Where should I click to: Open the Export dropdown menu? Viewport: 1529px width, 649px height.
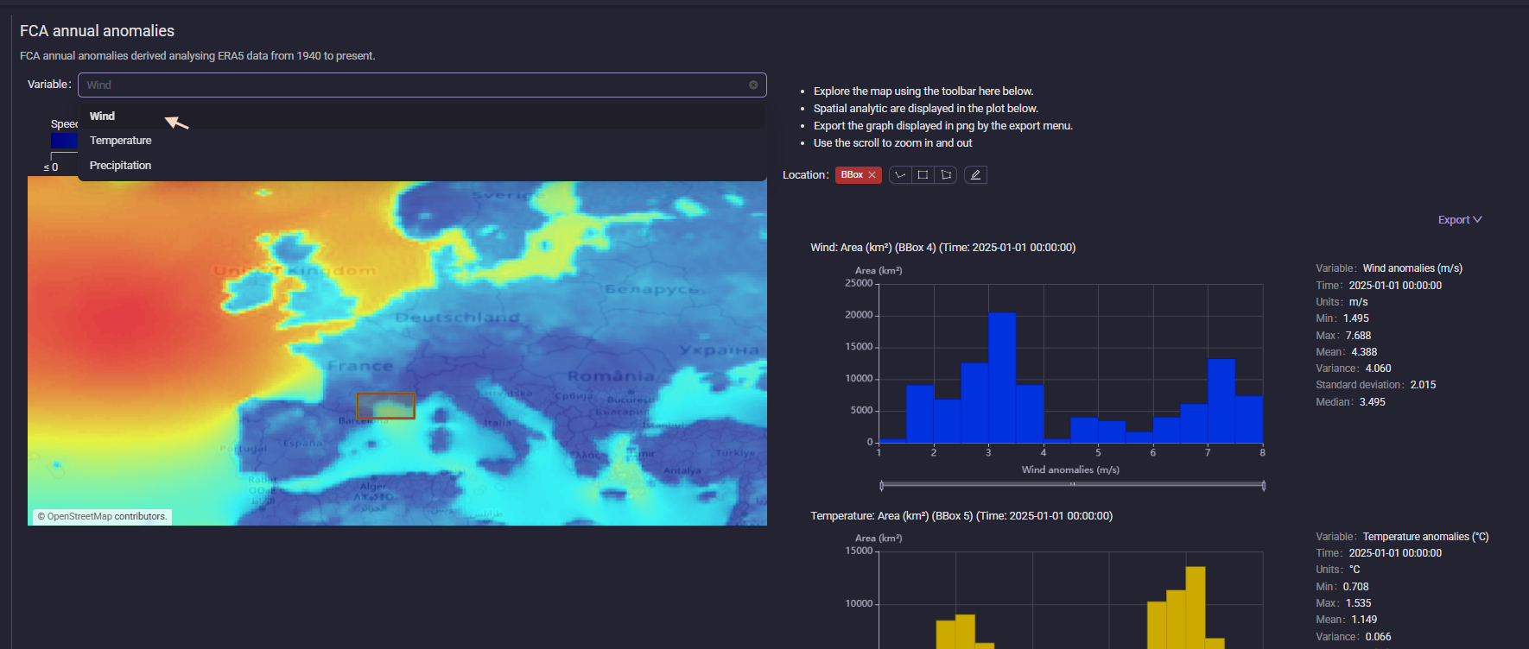coord(1459,220)
